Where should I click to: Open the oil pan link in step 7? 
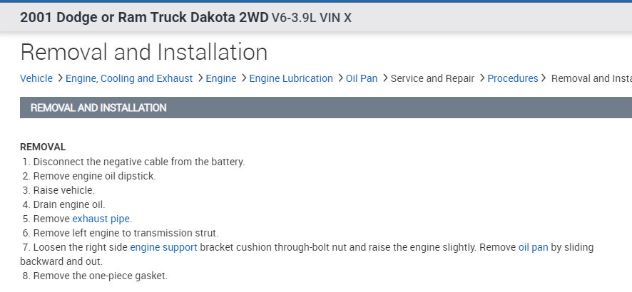point(534,247)
